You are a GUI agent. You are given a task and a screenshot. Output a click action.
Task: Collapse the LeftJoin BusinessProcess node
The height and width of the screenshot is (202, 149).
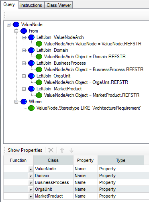coord(24,63)
